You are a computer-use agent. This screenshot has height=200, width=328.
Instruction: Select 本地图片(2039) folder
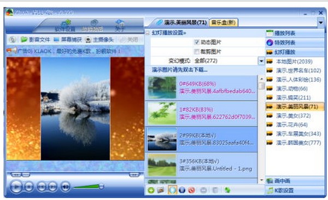pyautogui.click(x=294, y=61)
